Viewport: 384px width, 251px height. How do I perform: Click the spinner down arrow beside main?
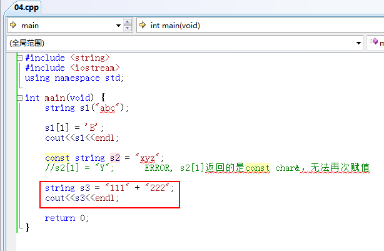coord(128,28)
